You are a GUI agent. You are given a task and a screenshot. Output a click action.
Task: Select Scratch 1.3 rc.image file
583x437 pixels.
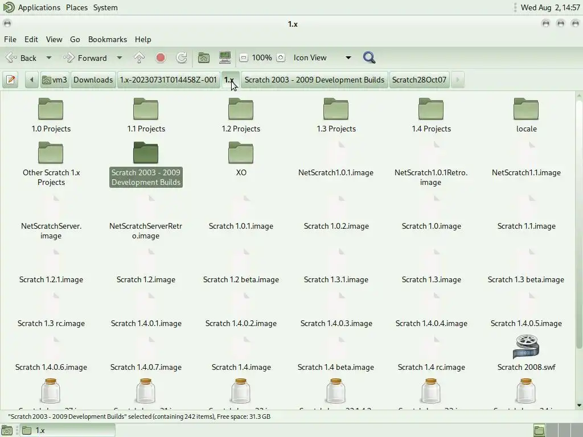(51, 323)
